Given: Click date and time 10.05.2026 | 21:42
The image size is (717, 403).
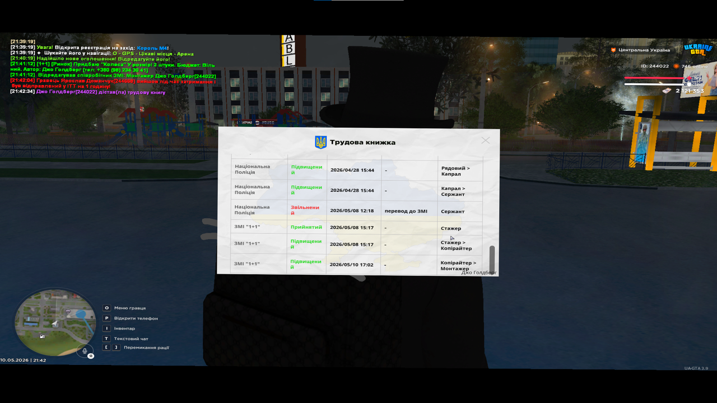Looking at the screenshot, I should click(23, 360).
